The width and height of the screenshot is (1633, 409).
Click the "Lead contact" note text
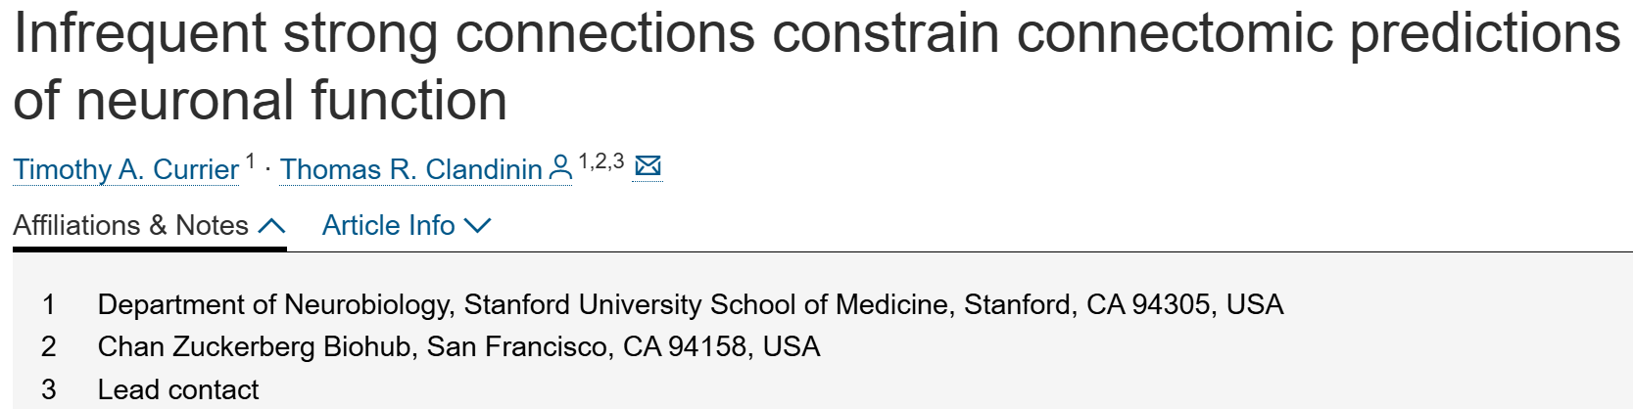coord(177,389)
